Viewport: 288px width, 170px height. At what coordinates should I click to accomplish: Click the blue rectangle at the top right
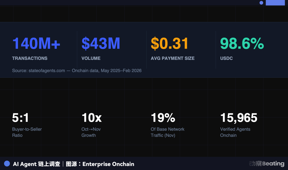[x=275, y=2]
